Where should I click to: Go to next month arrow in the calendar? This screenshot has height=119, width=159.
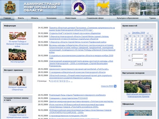click(148, 33)
